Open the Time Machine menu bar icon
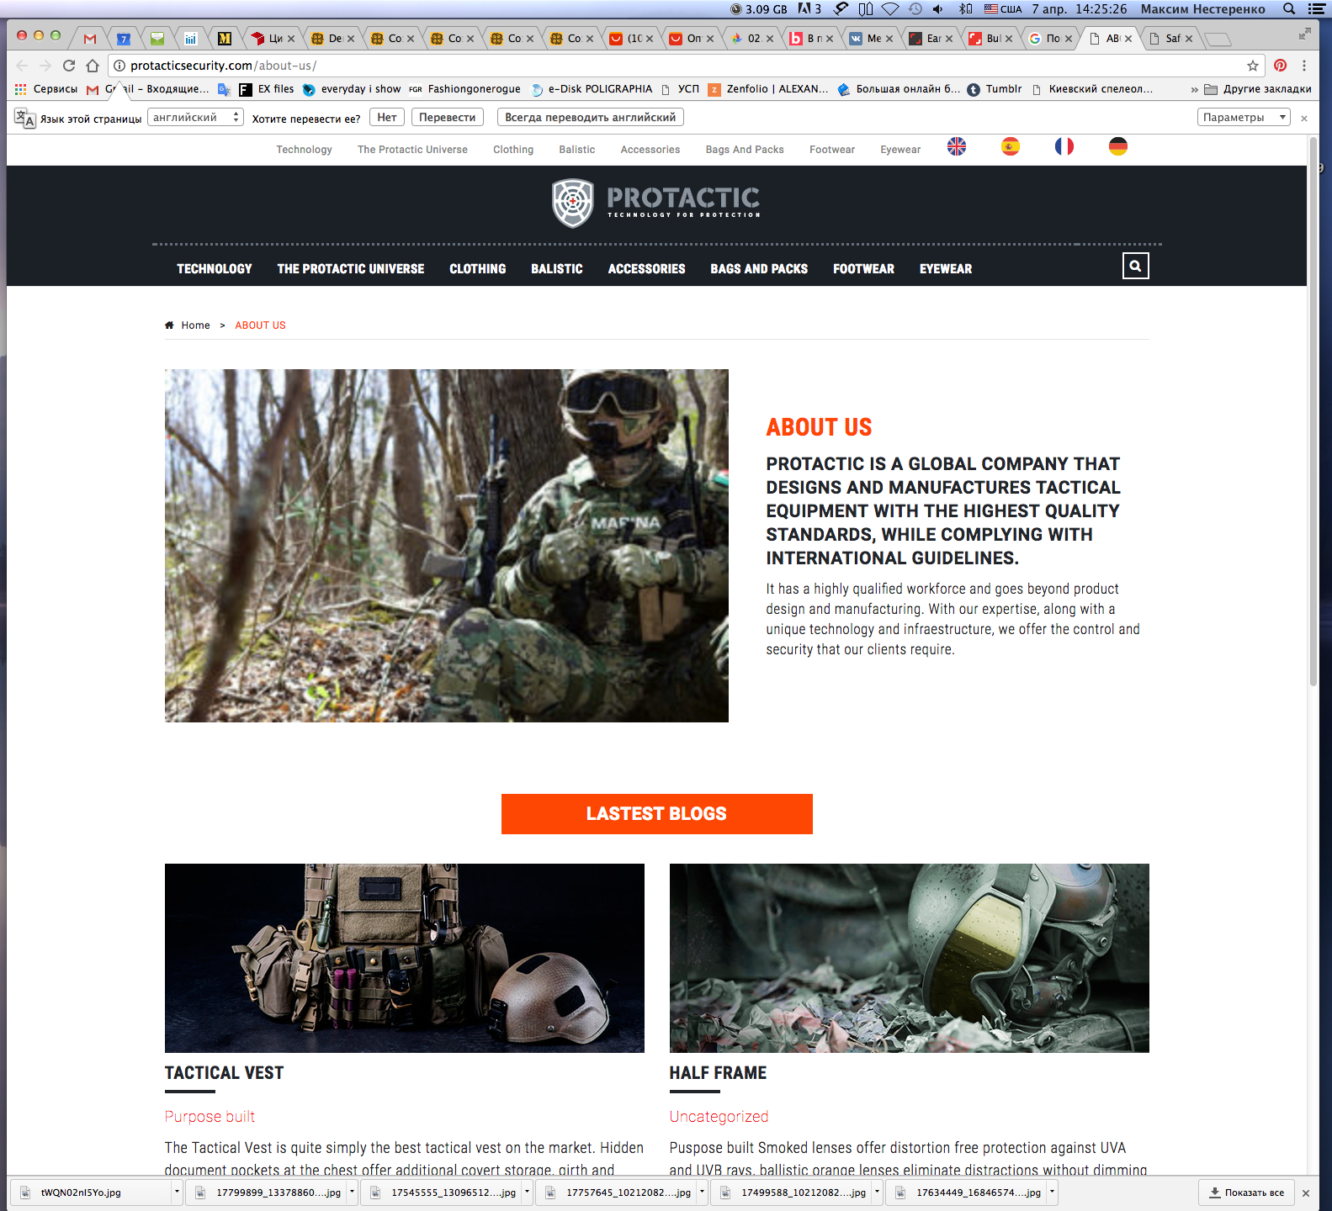 pyautogui.click(x=915, y=8)
